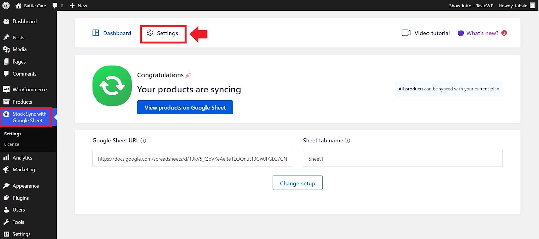The image size is (539, 239).
Task: Click the purple What's new dot icon
Action: tap(461, 33)
